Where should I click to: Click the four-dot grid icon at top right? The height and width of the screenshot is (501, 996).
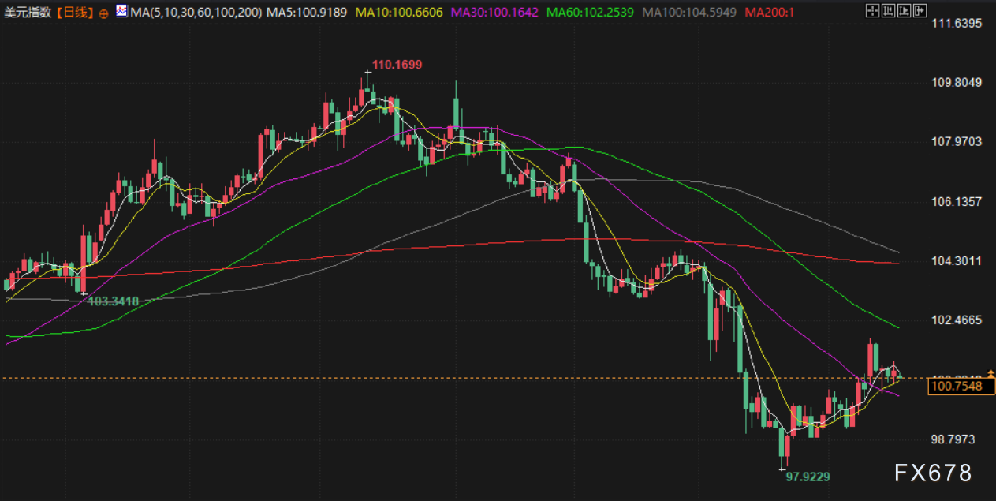coord(871,11)
